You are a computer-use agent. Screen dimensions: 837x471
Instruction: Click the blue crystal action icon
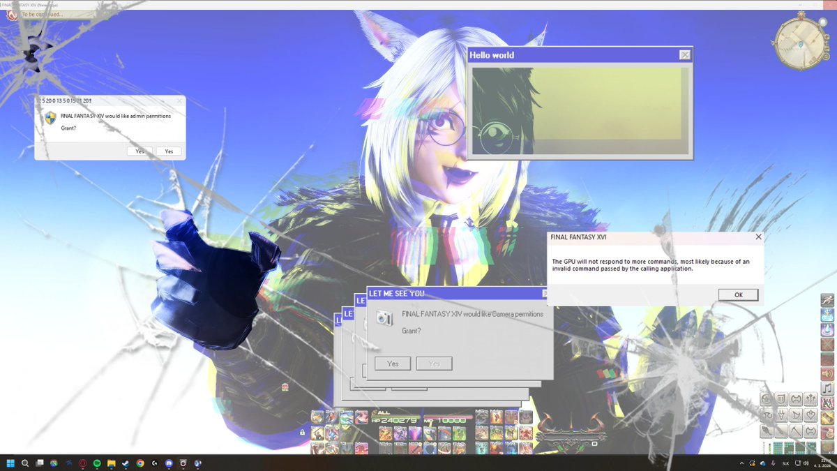[x=827, y=315]
